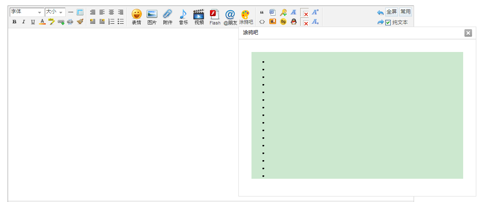500x202 pixels.
Task: Open the font color picker
Action: pos(42,22)
